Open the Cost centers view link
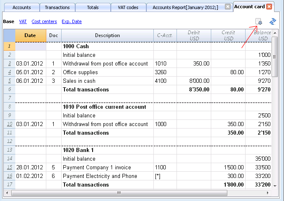 (x=44, y=21)
